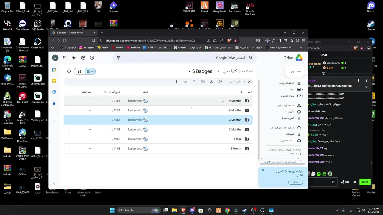Hide Drive side panel chevron
The image size is (383, 215).
click(54, 184)
